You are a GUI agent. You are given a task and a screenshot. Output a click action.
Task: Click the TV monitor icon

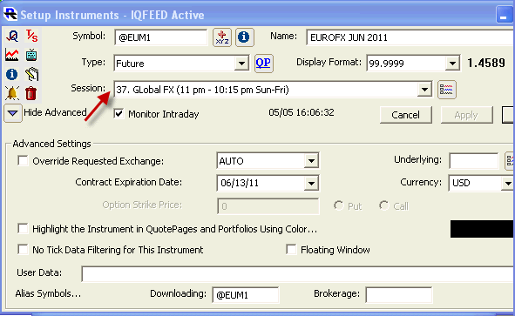point(31,55)
